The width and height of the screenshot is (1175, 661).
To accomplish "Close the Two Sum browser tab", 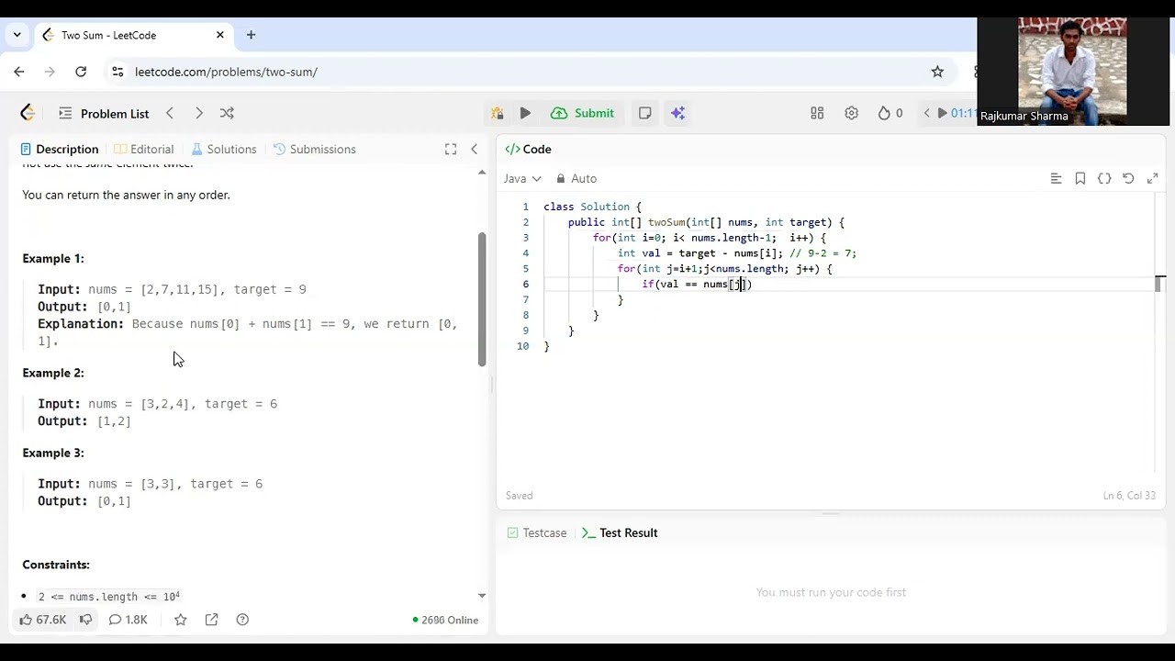I will (x=220, y=35).
